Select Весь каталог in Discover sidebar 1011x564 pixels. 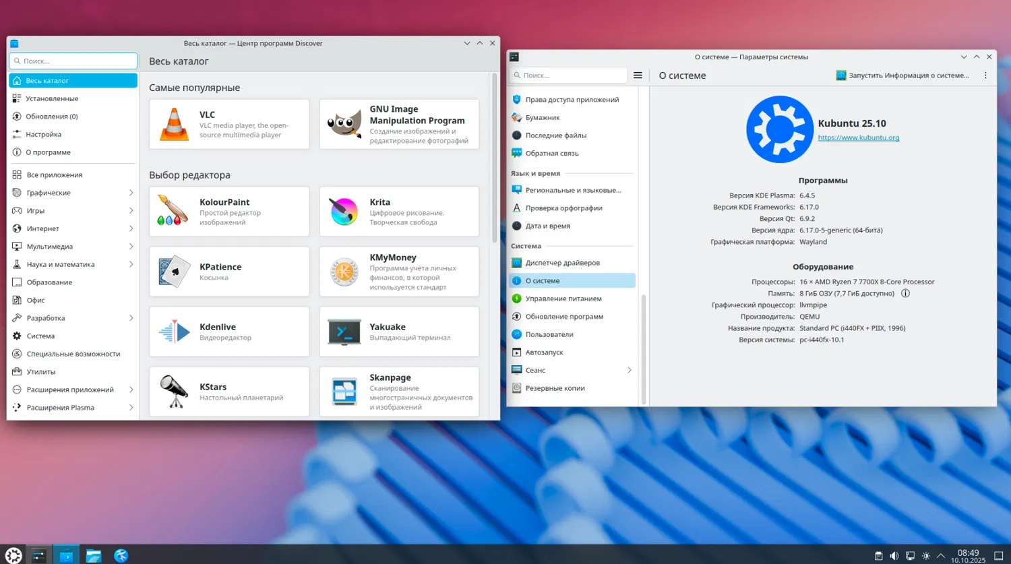pos(73,81)
